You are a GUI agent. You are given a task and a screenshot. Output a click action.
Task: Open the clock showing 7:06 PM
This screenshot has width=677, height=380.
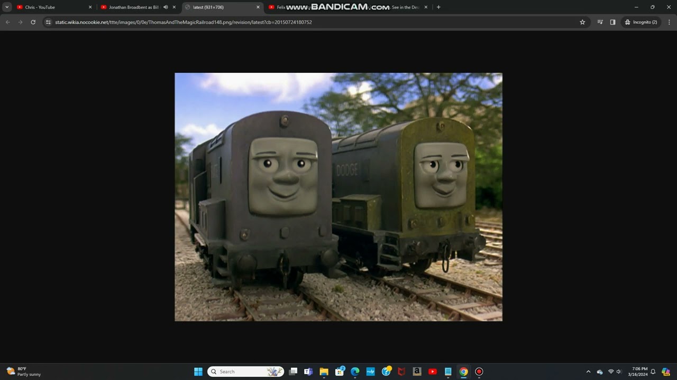point(638,372)
